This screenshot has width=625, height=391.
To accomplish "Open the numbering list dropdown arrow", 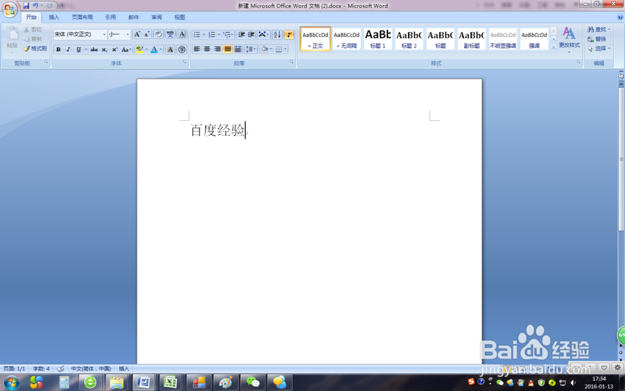I will pos(219,34).
